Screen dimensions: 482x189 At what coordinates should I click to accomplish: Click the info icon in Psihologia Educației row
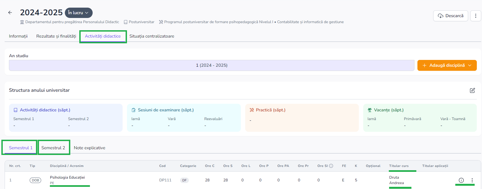coord(461,180)
